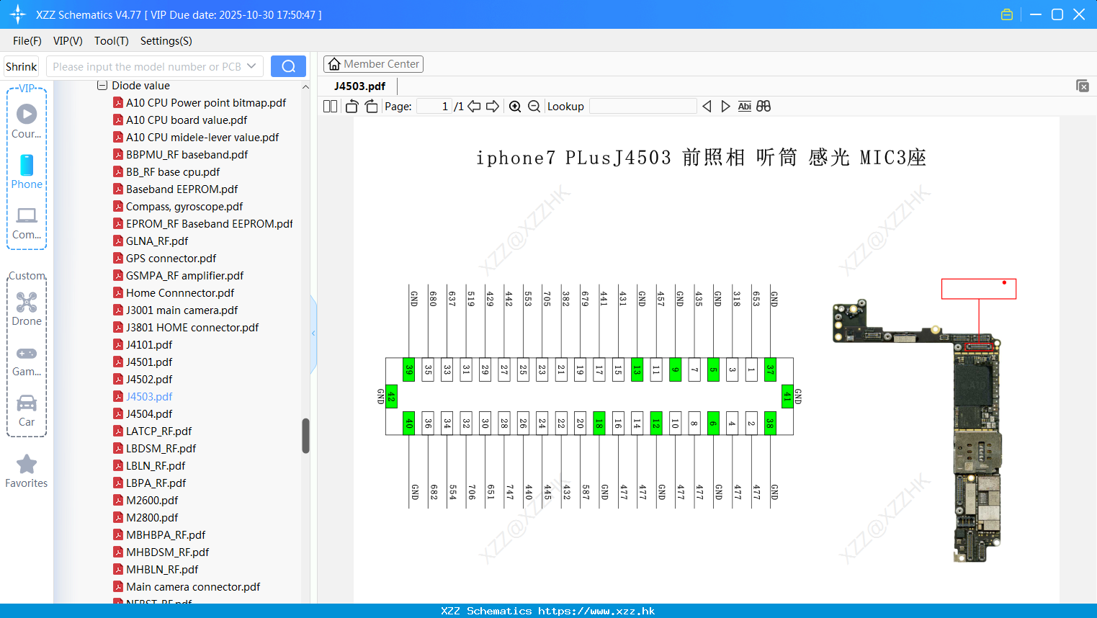
Task: Click the detach viewer window icon
Action: pyautogui.click(x=1083, y=86)
